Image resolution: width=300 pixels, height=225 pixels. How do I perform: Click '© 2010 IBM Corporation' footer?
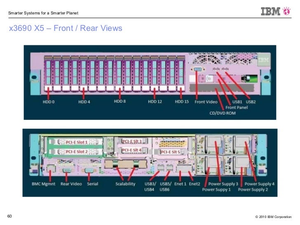273,217
